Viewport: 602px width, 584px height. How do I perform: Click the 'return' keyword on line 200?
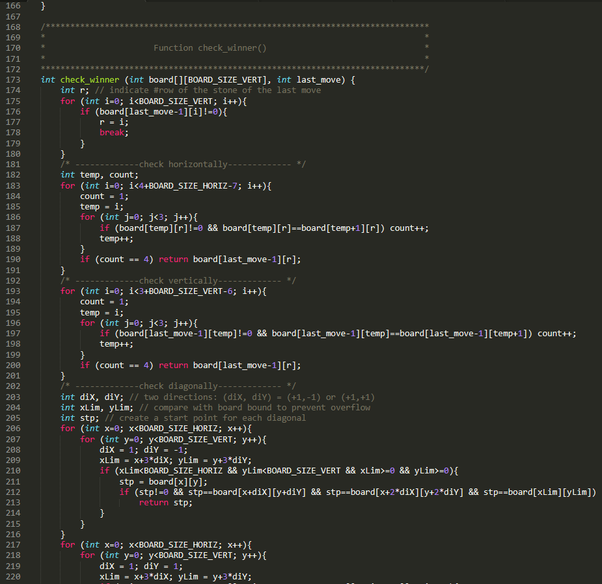173,365
